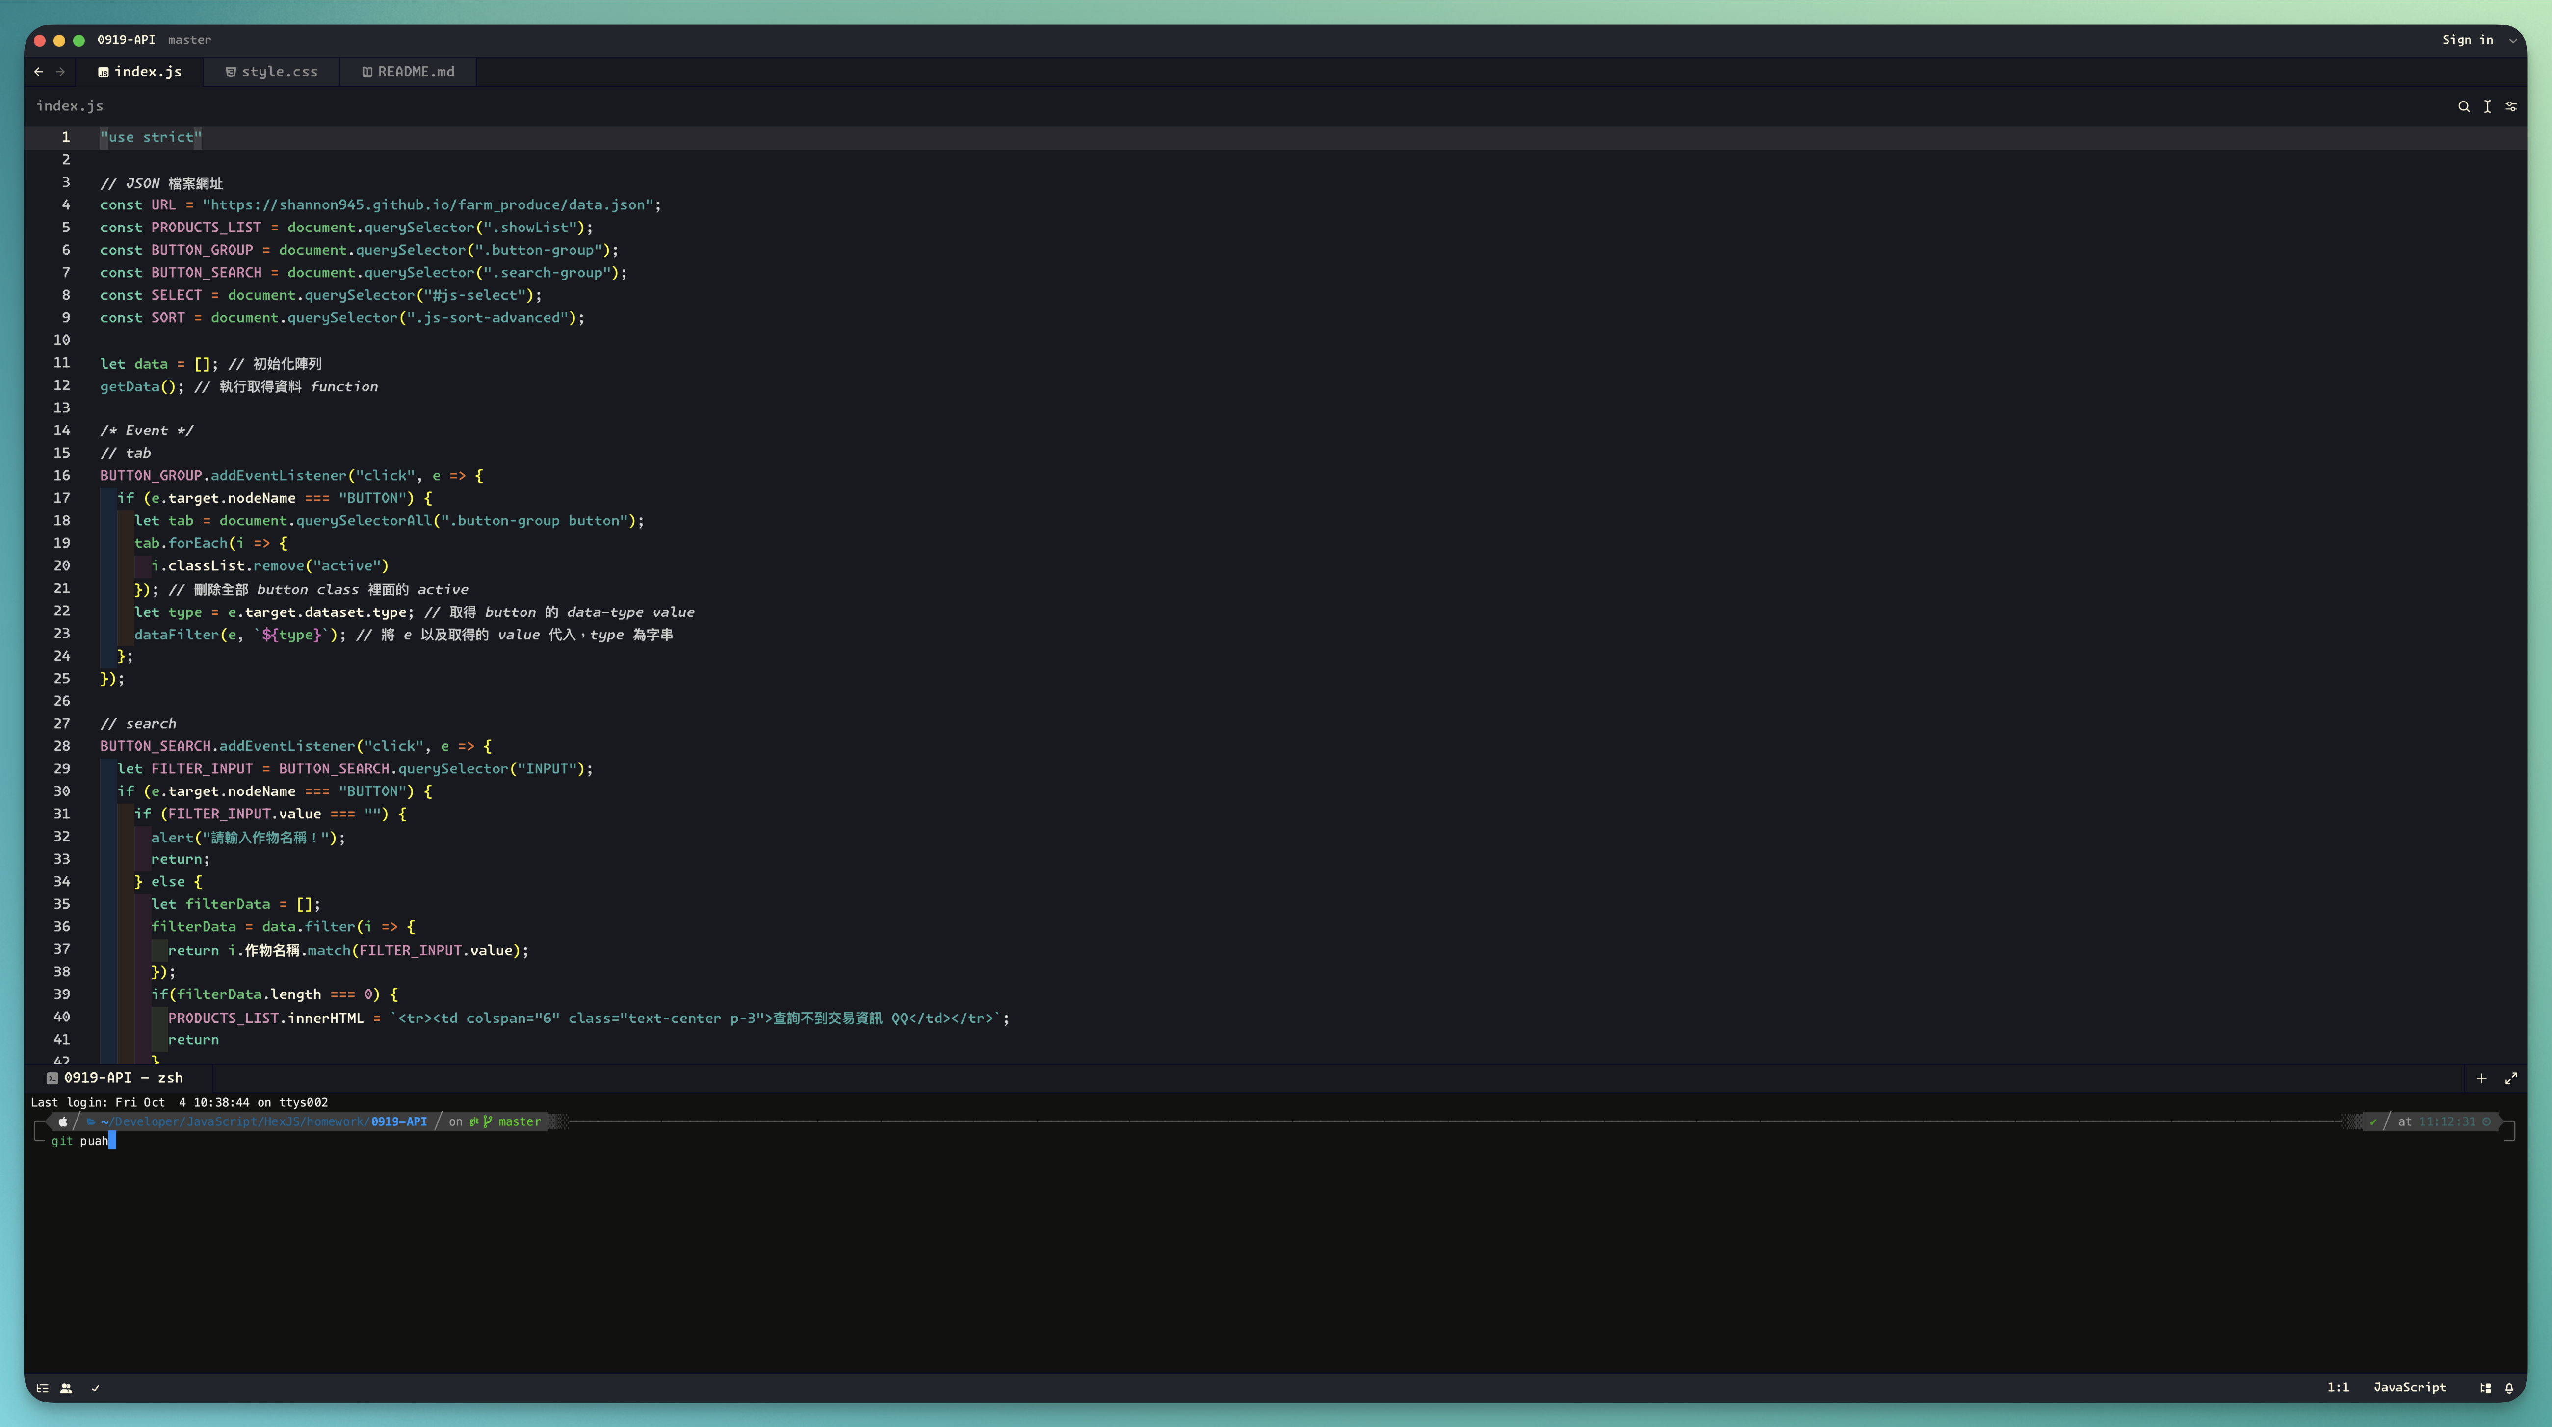Go back with the left arrow

(39, 71)
